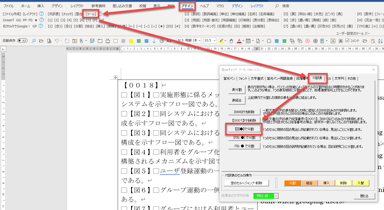Expand the font color arrow dropdown

tap(243, 41)
